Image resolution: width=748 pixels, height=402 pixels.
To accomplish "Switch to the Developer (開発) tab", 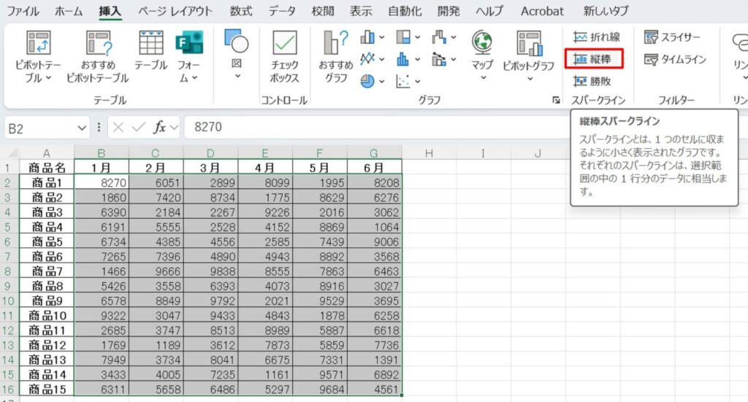I will pyautogui.click(x=449, y=11).
